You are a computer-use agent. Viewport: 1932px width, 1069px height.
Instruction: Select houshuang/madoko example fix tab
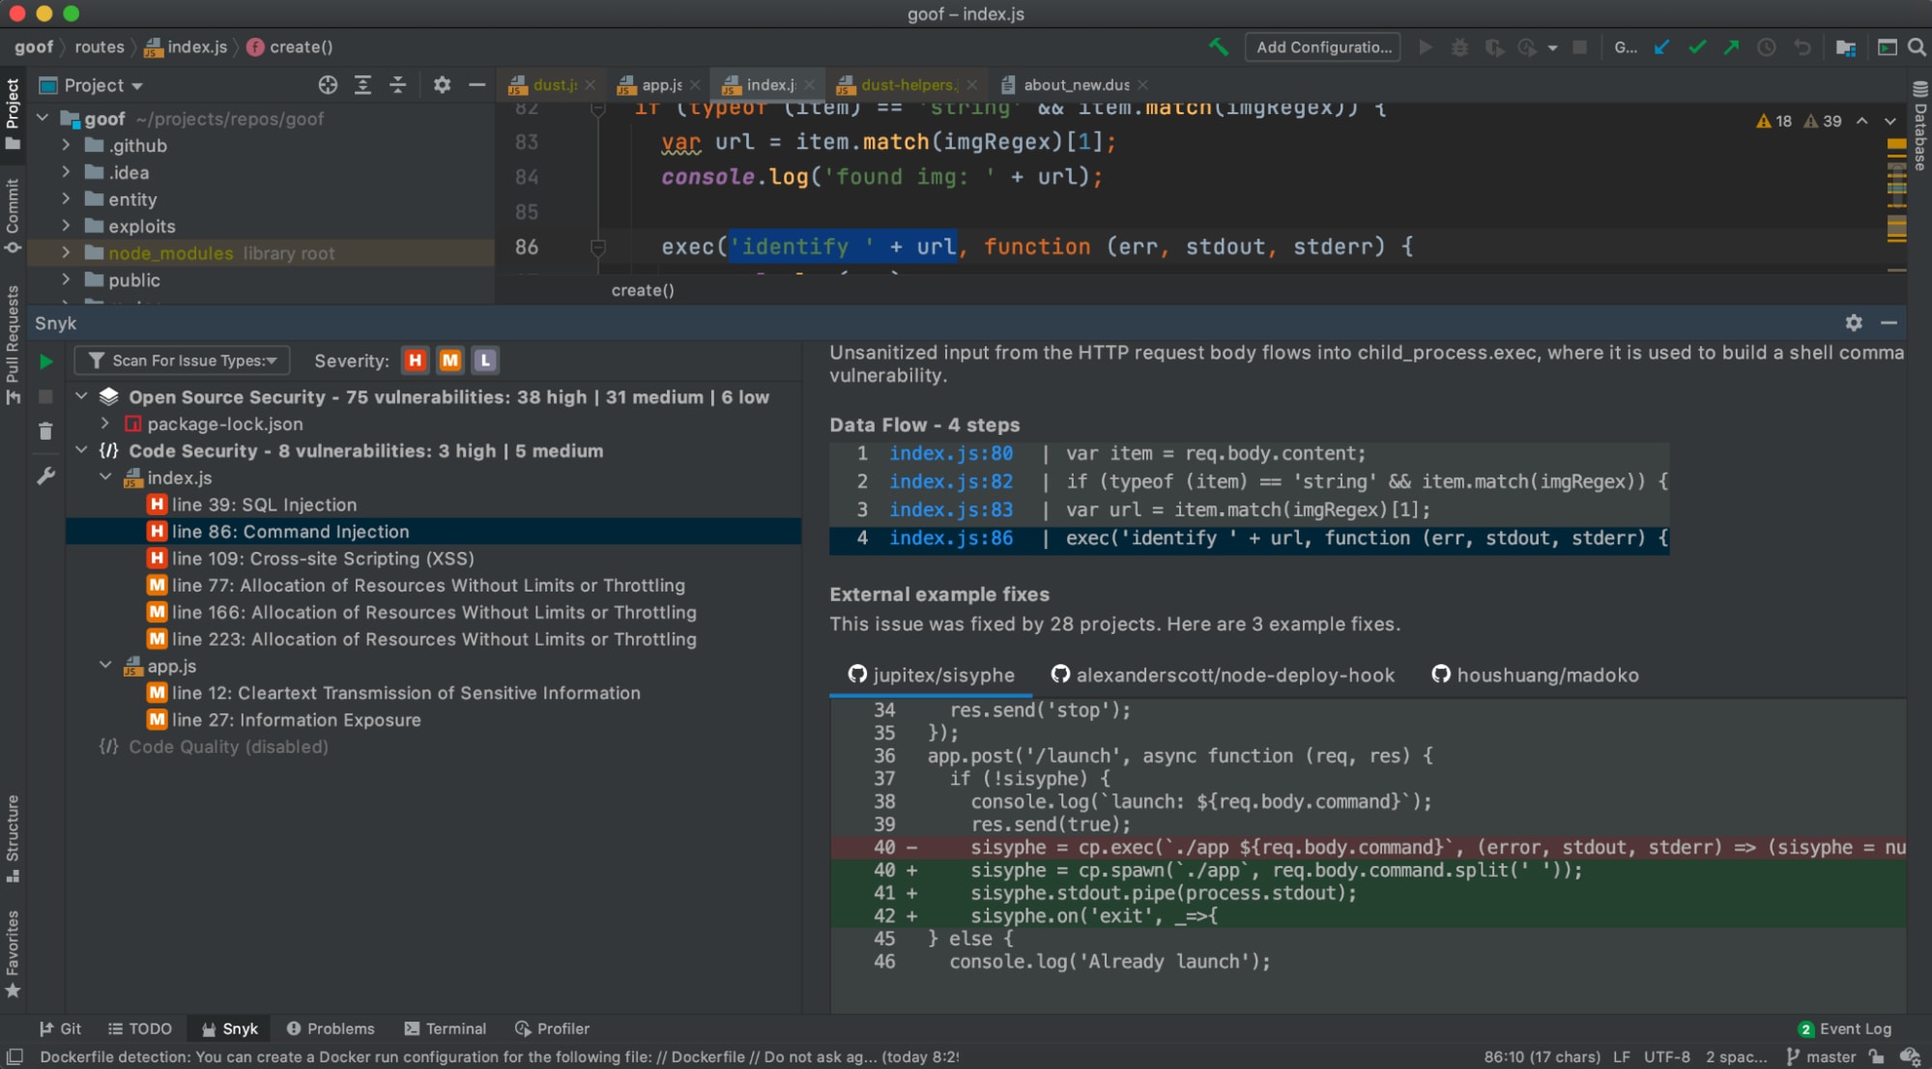point(1535,675)
